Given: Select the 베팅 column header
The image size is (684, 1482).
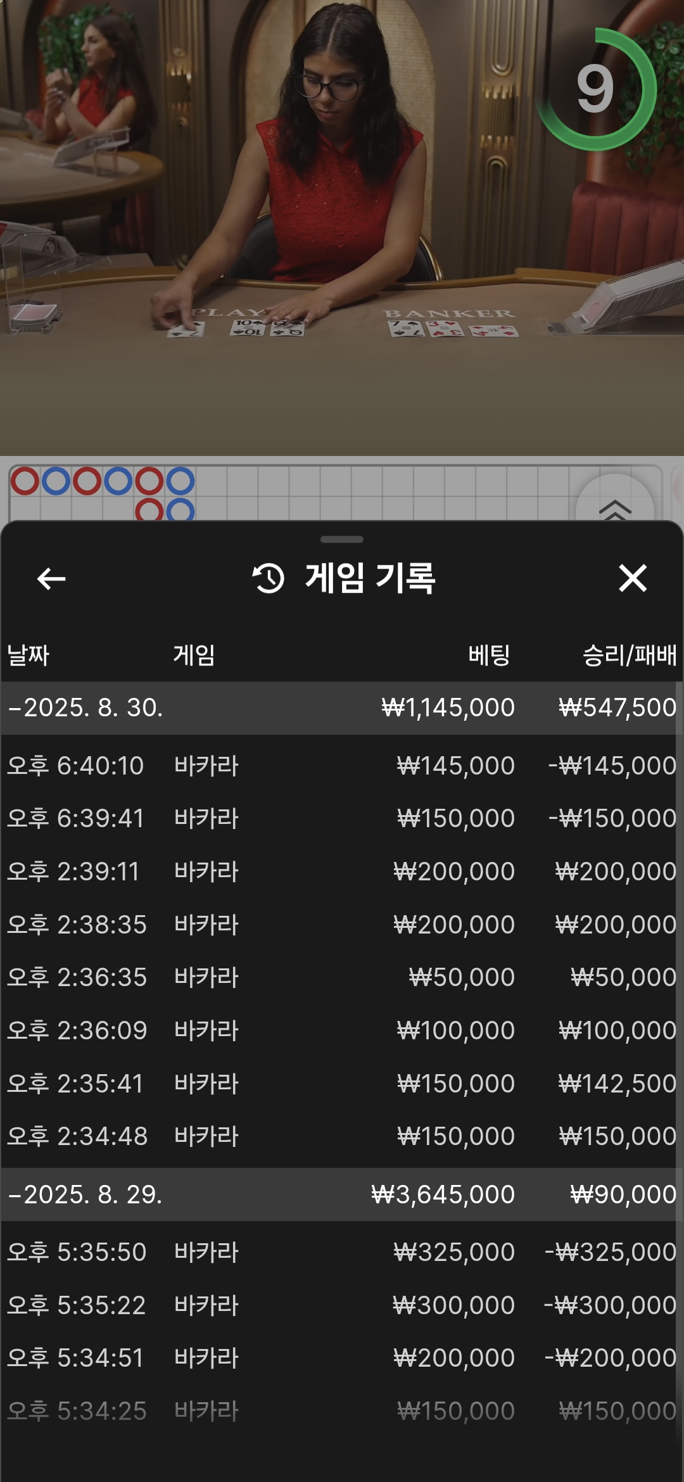Looking at the screenshot, I should 489,655.
